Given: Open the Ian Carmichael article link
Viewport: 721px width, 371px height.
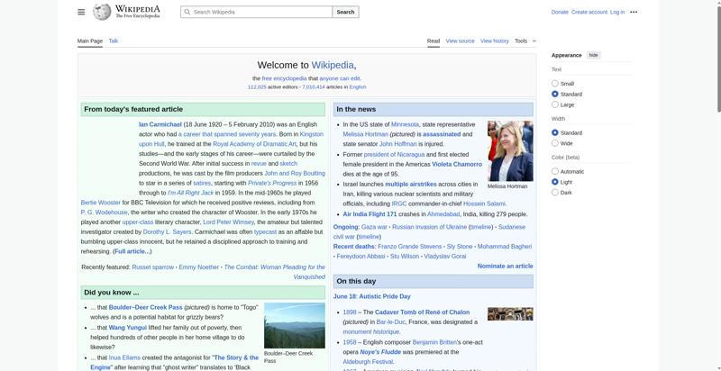Looking at the screenshot, I should 160,124.
